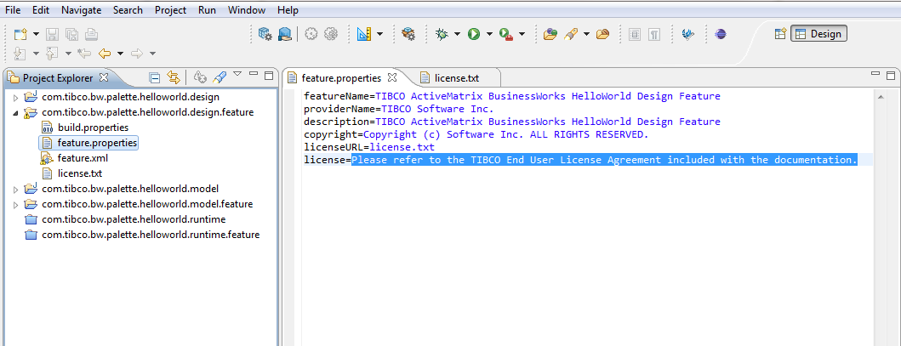This screenshot has height=346, width=901.
Task: Click the Save All icon
Action: tap(71, 34)
